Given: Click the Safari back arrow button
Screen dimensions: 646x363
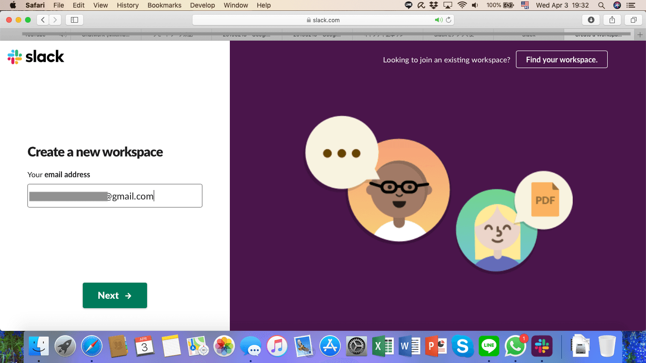Looking at the screenshot, I should pyautogui.click(x=43, y=20).
